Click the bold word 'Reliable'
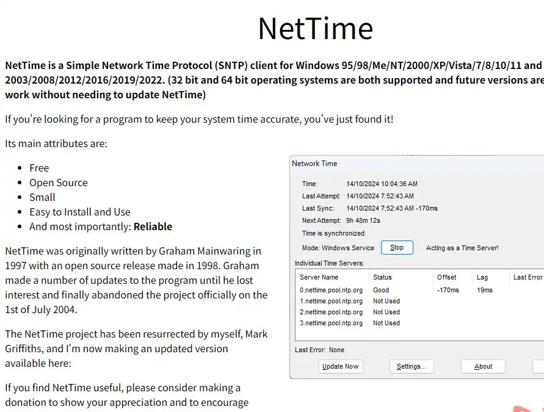The image size is (544, 412). click(x=153, y=226)
